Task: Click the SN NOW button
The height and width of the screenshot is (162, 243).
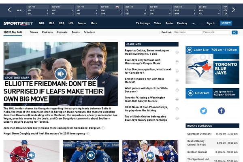Action: click(x=226, y=23)
